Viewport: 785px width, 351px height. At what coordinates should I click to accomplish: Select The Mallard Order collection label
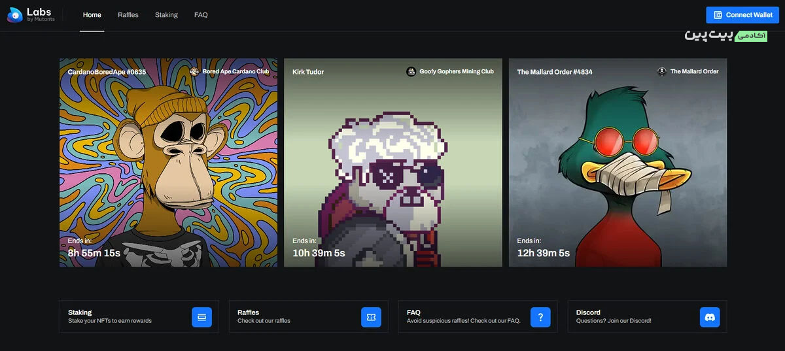click(694, 71)
